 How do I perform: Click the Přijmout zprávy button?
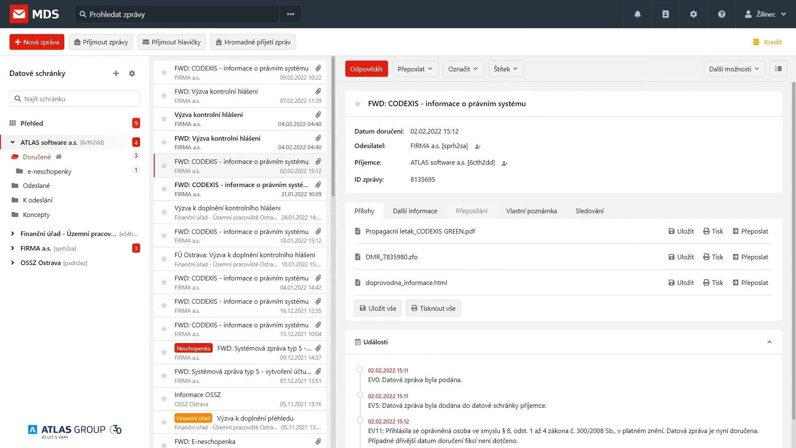pyautogui.click(x=101, y=42)
